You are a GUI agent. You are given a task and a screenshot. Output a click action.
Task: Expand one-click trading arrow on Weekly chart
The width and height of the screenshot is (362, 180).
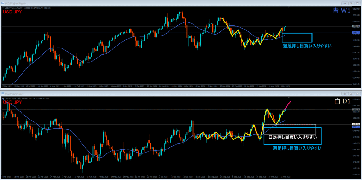point(2,8)
